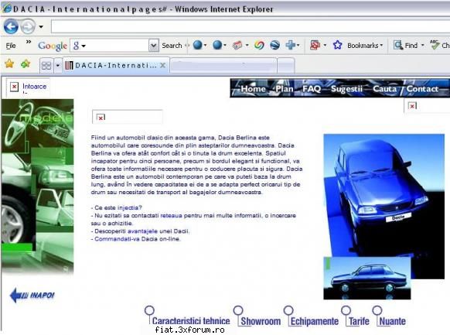Open the Favorites Center star icon
The width and height of the screenshot is (450, 335).
9,63
